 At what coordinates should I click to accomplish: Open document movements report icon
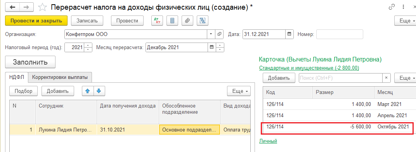tap(172, 20)
